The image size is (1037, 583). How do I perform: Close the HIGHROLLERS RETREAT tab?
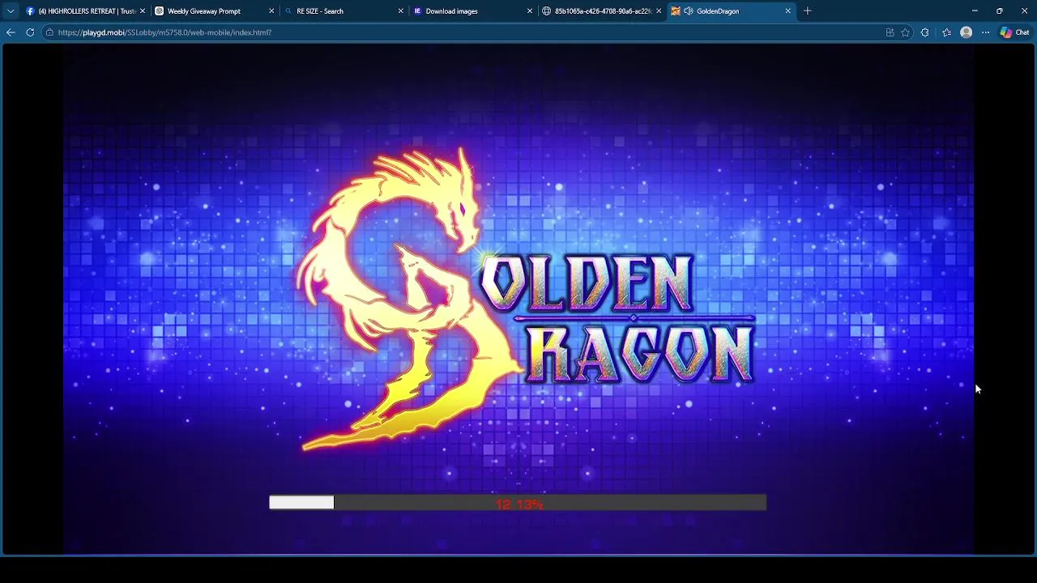click(x=143, y=11)
